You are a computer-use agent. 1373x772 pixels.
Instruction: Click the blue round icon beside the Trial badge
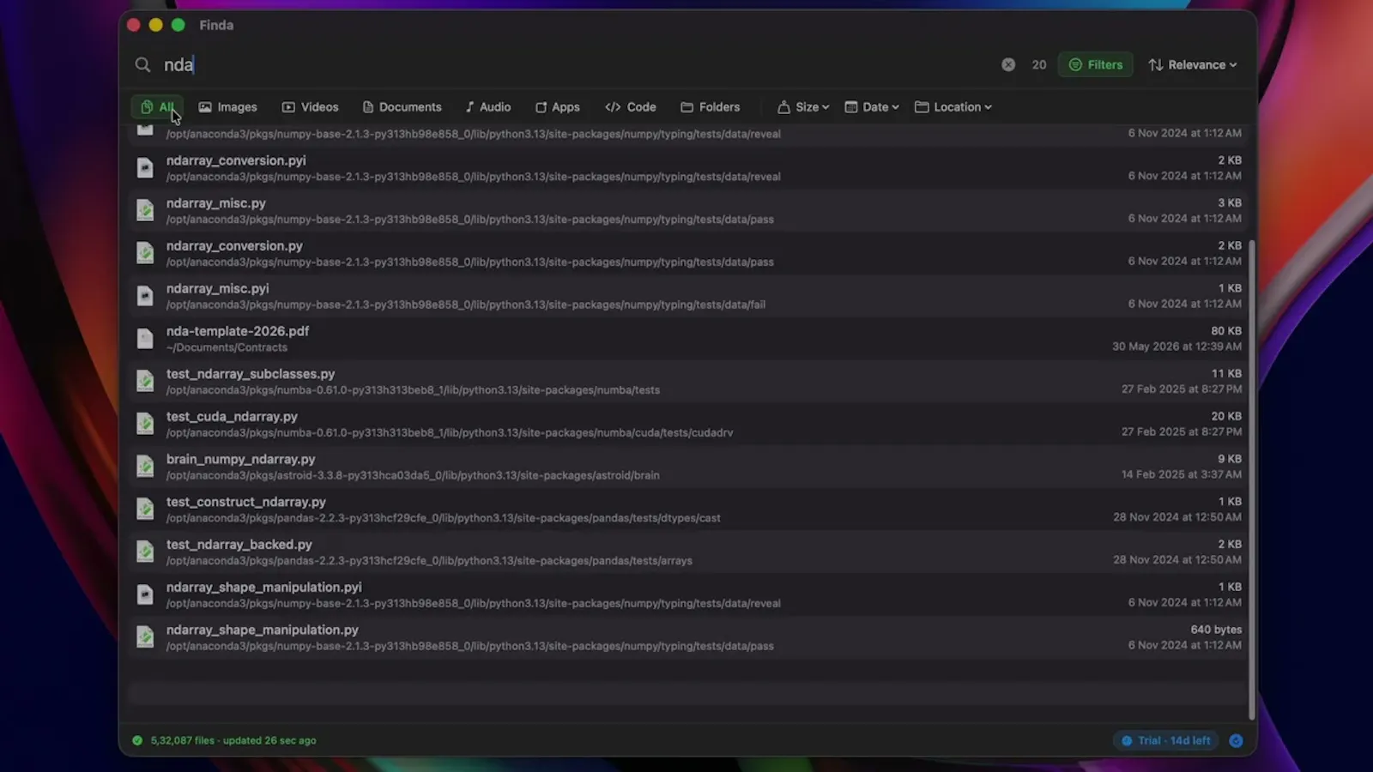pyautogui.click(x=1236, y=740)
